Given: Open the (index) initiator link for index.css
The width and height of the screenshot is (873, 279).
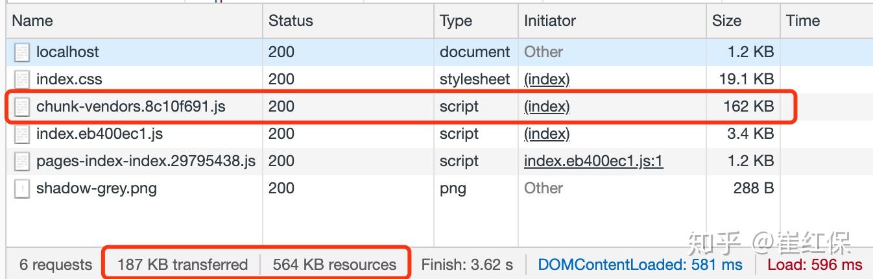Looking at the screenshot, I should pos(547,79).
